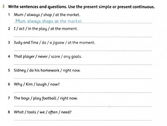This screenshot has height=126, width=167.
Task: Click the answer line under sentence 2
Action: point(83,37)
